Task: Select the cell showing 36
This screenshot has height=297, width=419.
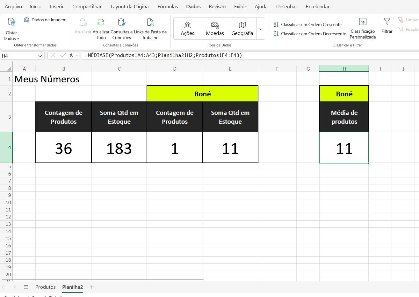Action: click(x=63, y=148)
